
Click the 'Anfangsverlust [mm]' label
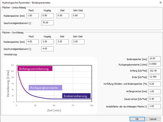pyautogui.click(x=136, y=91)
